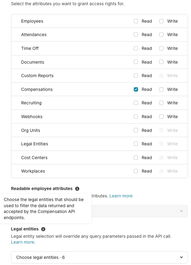Click chevron on Choose legal entities selector
The width and height of the screenshot is (191, 265).
pyautogui.click(x=182, y=257)
